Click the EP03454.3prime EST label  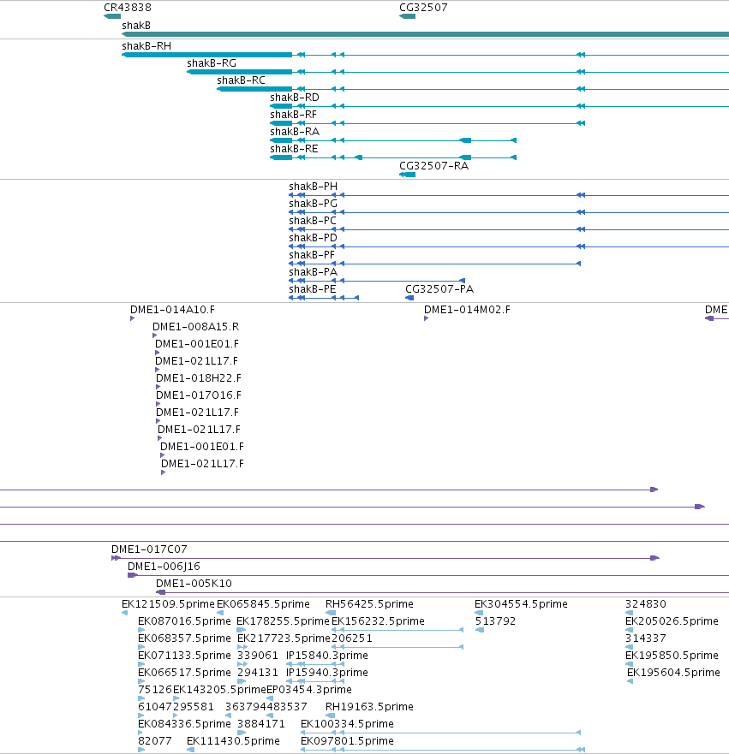pyautogui.click(x=309, y=690)
